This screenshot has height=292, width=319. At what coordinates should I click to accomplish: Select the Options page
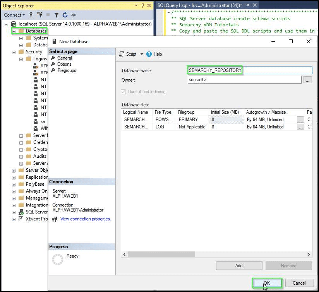pos(64,64)
